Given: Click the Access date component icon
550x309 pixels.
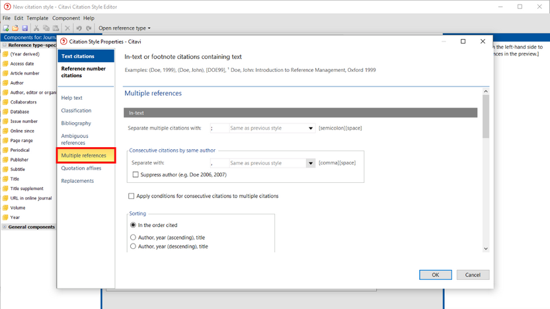Looking at the screenshot, I should point(5,64).
